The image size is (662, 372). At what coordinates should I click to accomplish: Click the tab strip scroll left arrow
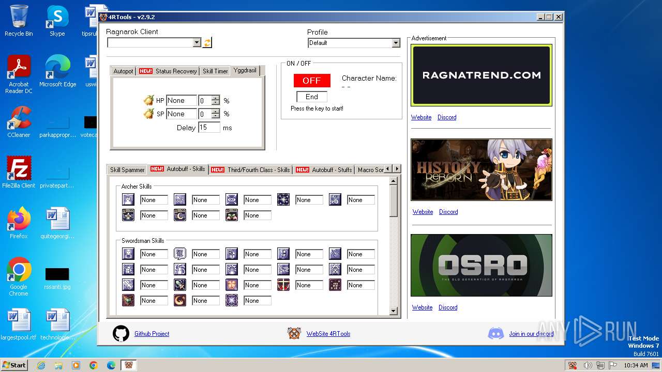pyautogui.click(x=388, y=168)
